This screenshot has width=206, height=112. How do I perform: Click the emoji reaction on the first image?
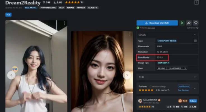pos(15,69)
